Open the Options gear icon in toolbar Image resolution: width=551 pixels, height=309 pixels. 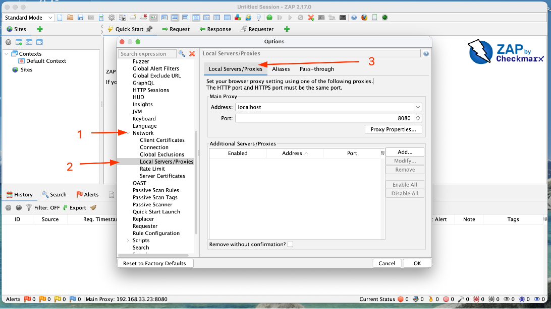(x=112, y=18)
